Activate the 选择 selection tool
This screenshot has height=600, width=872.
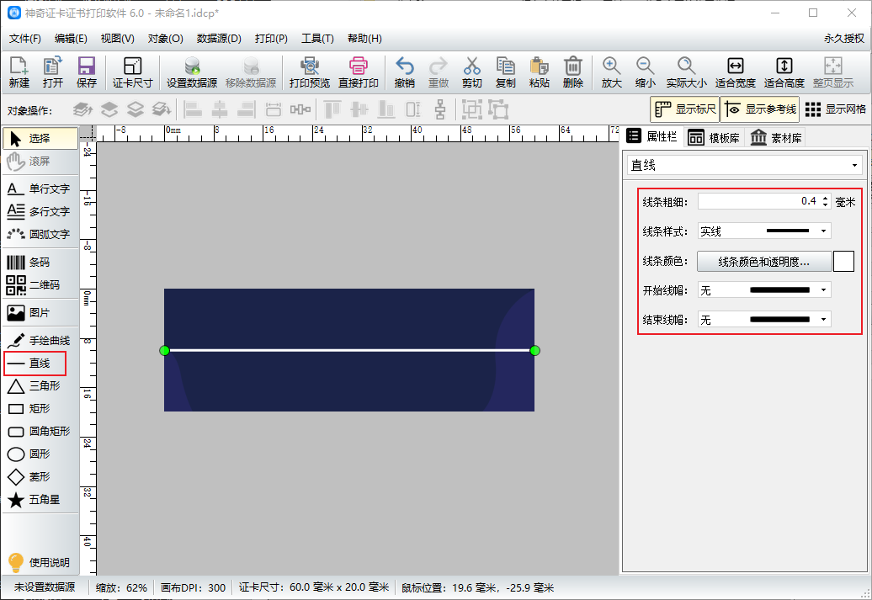[x=40, y=139]
